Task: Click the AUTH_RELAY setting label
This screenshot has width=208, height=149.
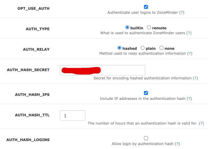Action: (x=36, y=49)
